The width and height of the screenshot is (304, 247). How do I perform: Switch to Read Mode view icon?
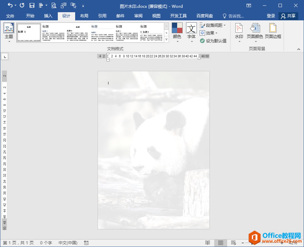[x=208, y=243]
